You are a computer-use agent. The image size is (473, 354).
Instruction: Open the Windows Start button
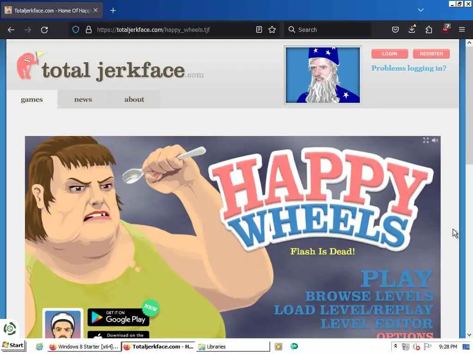point(13,346)
